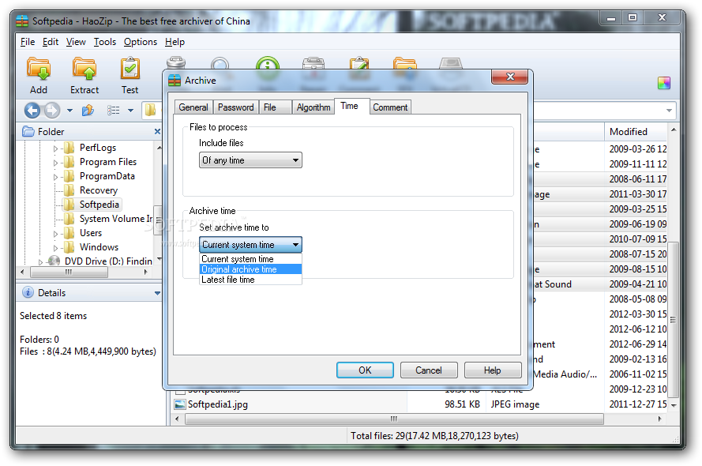The image size is (702, 466).
Task: Open the view mode dropdown arrow
Action: coord(130,110)
